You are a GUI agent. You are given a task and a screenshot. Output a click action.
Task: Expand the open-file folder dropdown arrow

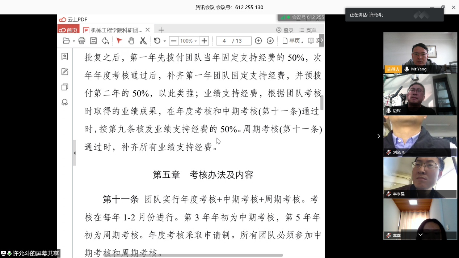[x=74, y=41]
